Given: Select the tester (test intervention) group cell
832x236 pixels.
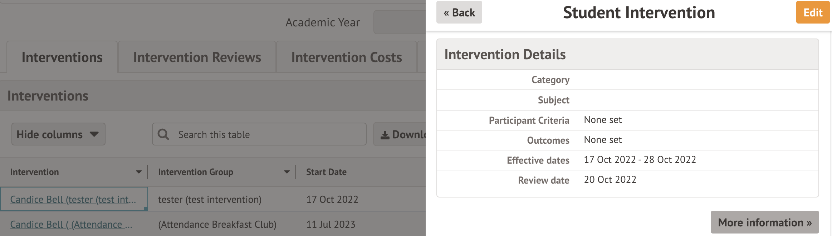Looking at the screenshot, I should click(x=210, y=200).
